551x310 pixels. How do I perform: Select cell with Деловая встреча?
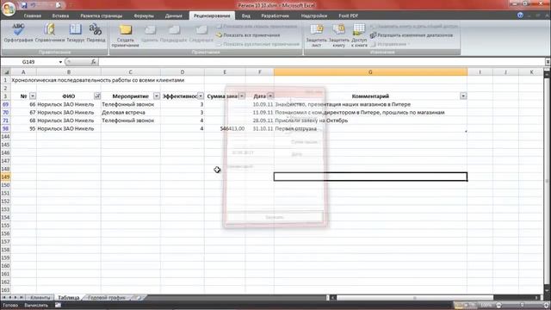(x=130, y=113)
